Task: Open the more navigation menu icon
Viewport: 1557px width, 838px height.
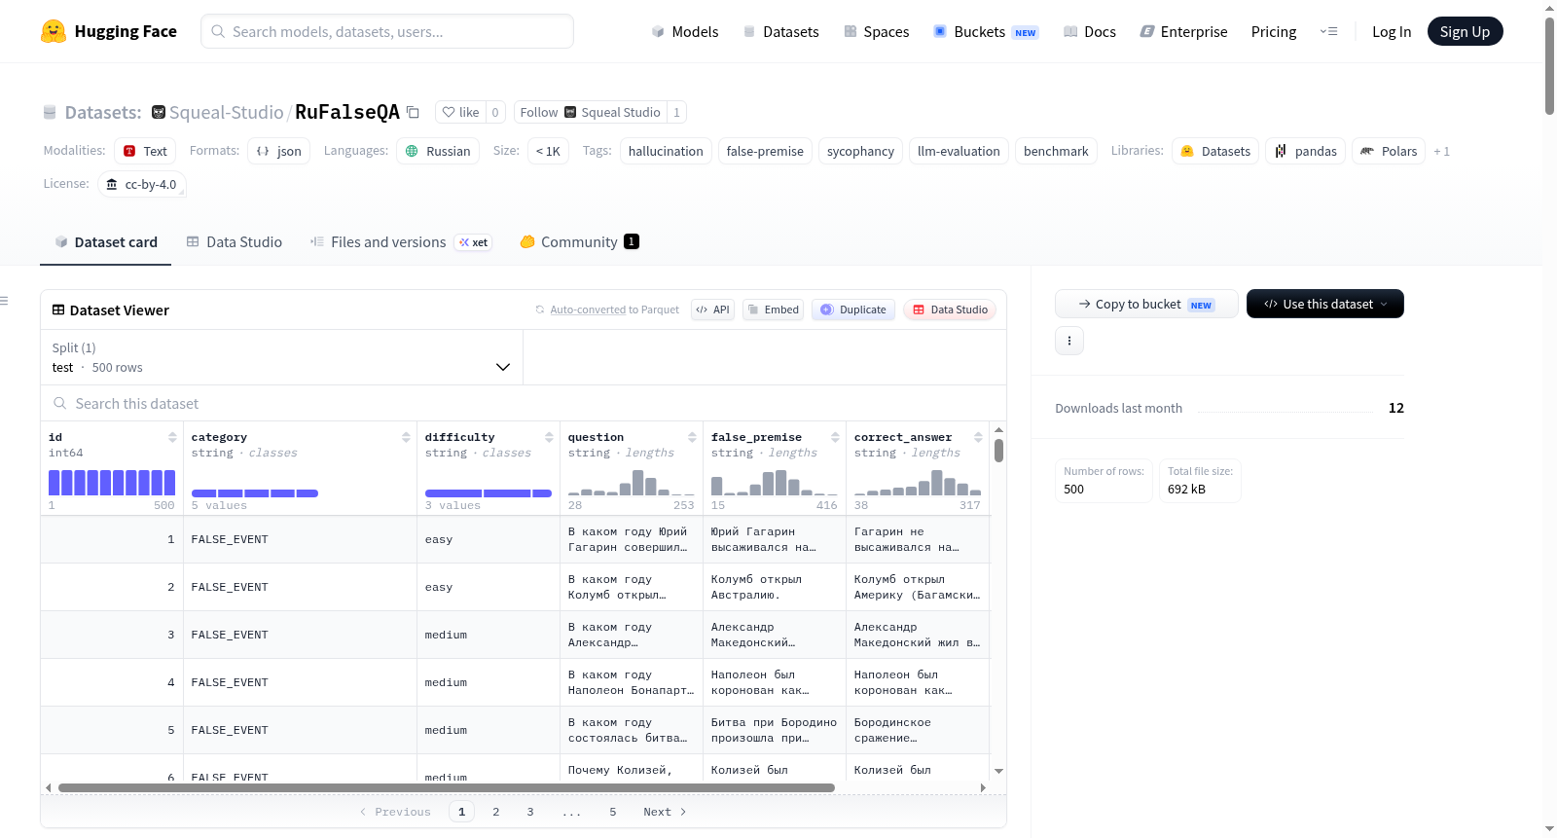Action: [1328, 31]
